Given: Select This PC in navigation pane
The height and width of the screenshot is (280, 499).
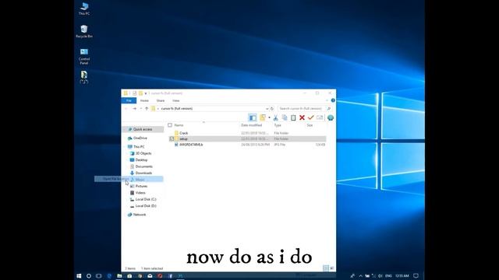Looking at the screenshot, I should click(x=139, y=147).
